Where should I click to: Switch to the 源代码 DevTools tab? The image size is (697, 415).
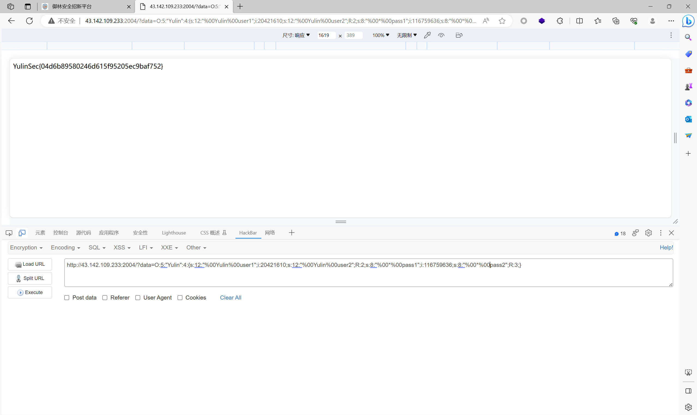click(x=83, y=233)
